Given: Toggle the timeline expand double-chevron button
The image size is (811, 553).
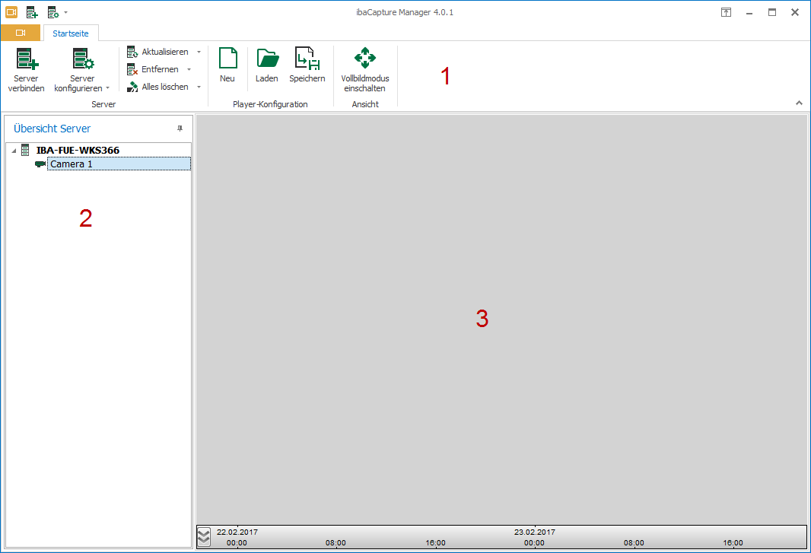Looking at the screenshot, I should coord(204,536).
